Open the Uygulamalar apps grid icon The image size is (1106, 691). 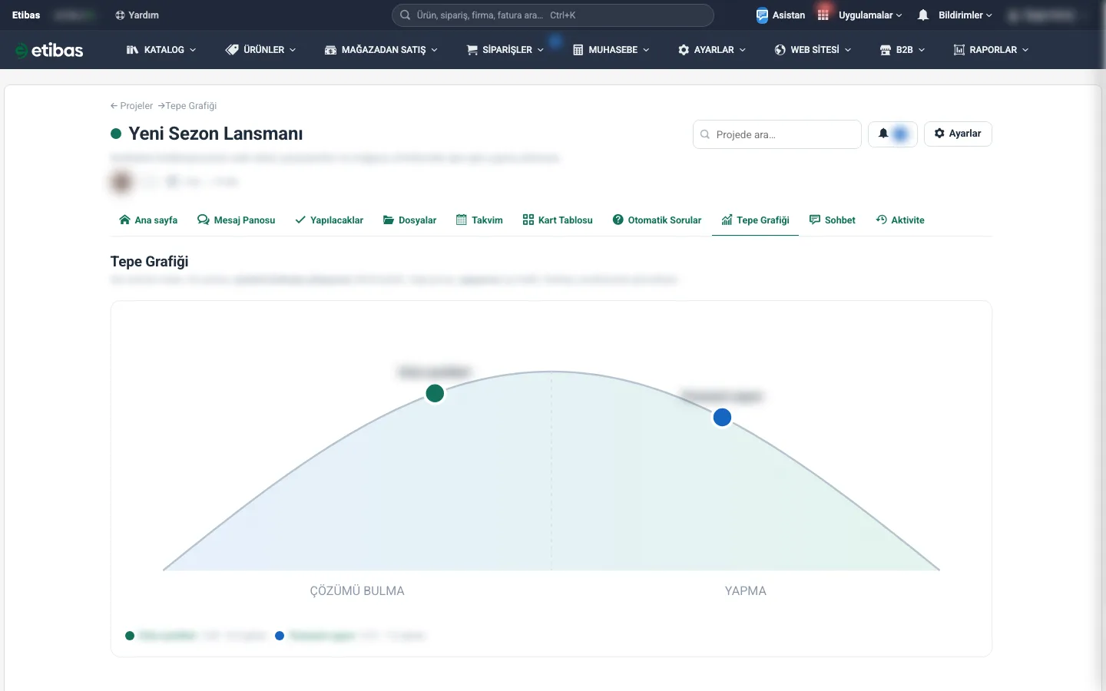coord(823,15)
